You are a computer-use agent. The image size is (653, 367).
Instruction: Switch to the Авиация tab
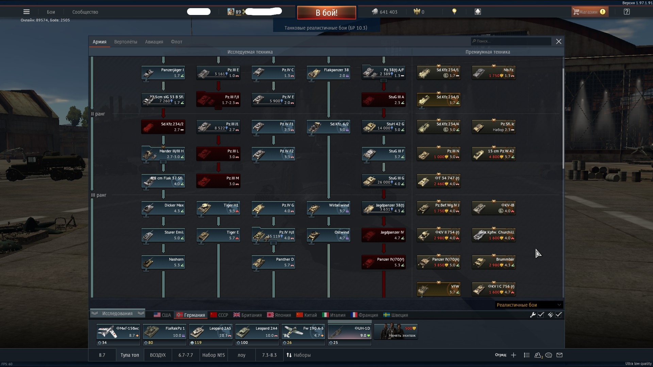[x=154, y=42]
